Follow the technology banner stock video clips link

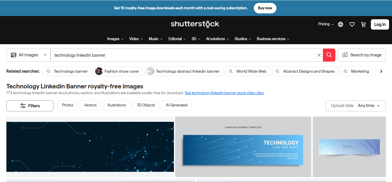pos(224,93)
